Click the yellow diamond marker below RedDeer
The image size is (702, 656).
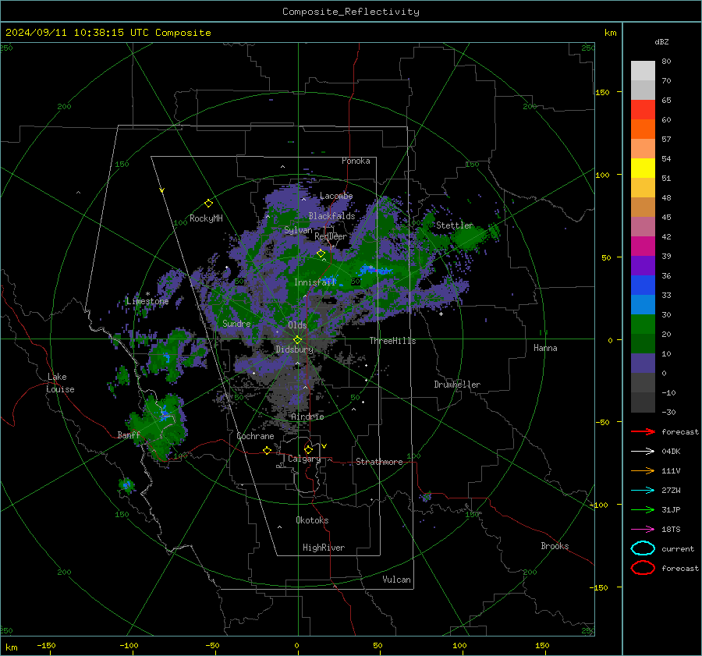321,254
